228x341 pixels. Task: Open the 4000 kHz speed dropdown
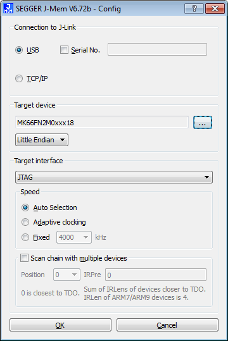[x=74, y=237]
